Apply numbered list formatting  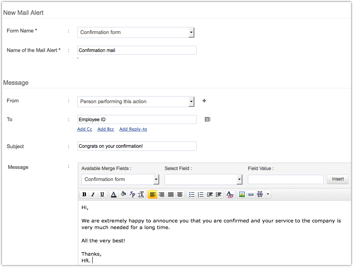201,194
